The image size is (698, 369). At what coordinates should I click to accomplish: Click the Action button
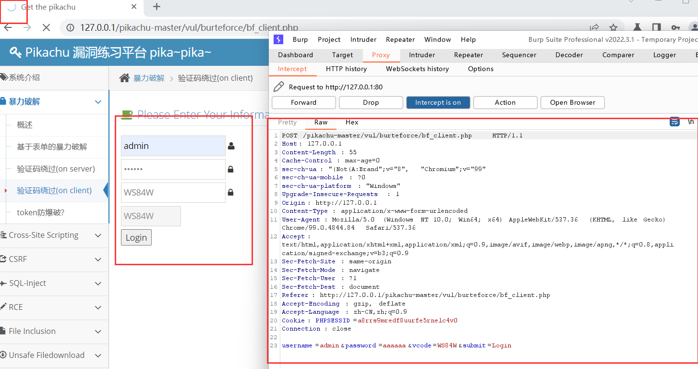coord(505,102)
